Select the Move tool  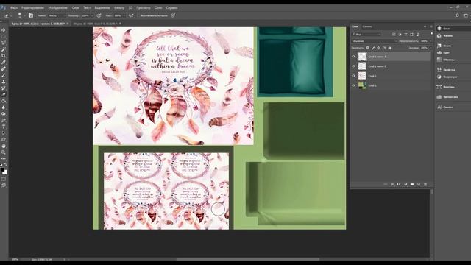[4, 30]
